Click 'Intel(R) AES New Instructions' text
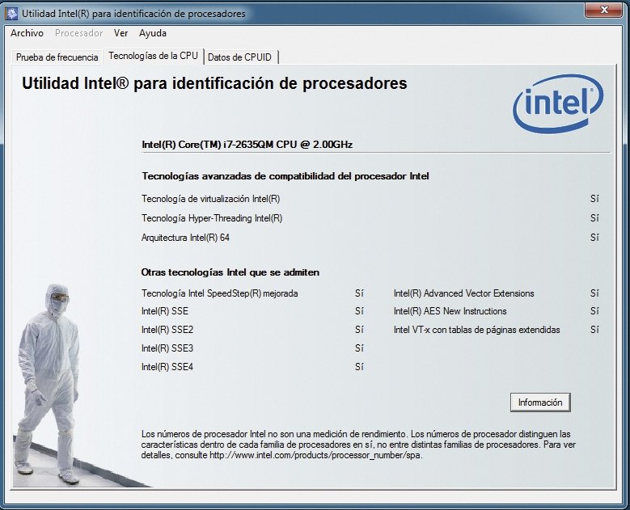Image resolution: width=630 pixels, height=510 pixels. point(450,311)
